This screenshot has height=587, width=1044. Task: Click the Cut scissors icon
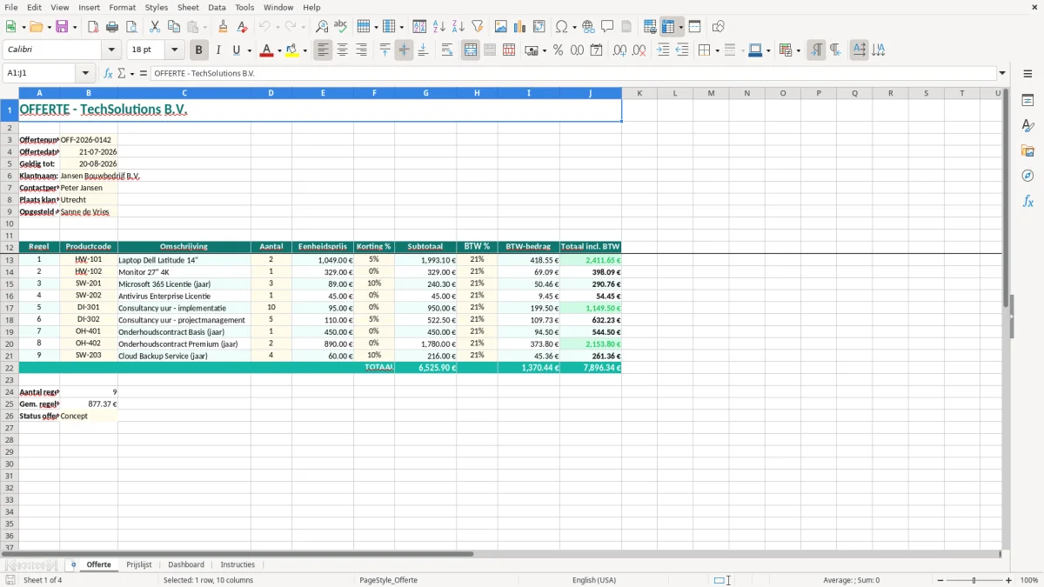pos(154,27)
